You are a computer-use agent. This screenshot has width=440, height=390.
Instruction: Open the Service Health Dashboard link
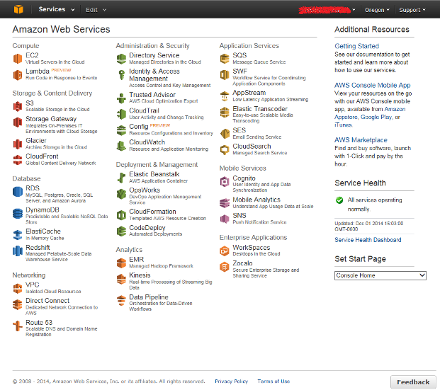coord(368,240)
